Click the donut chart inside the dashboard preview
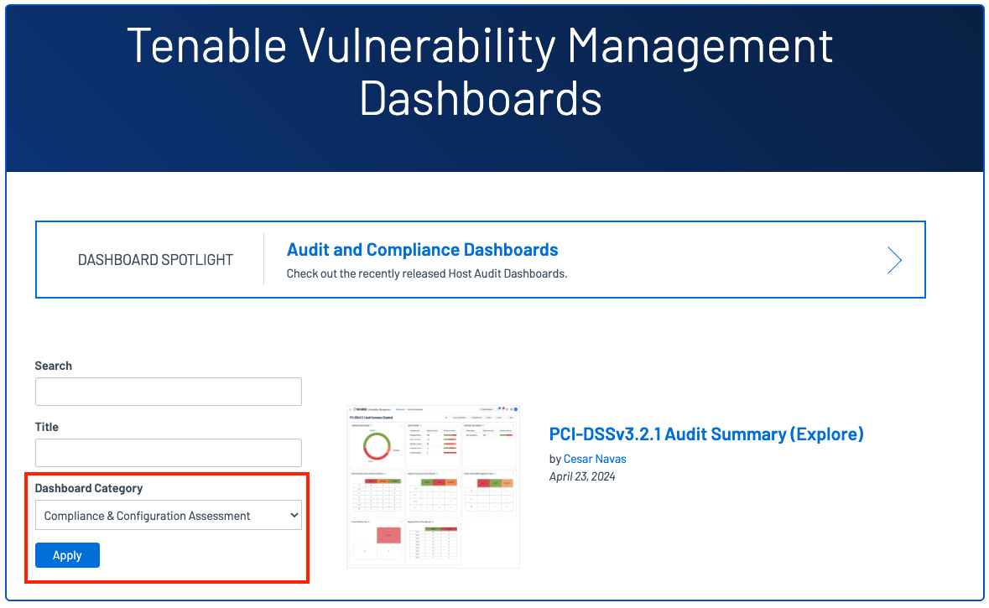989x608 pixels. point(375,446)
